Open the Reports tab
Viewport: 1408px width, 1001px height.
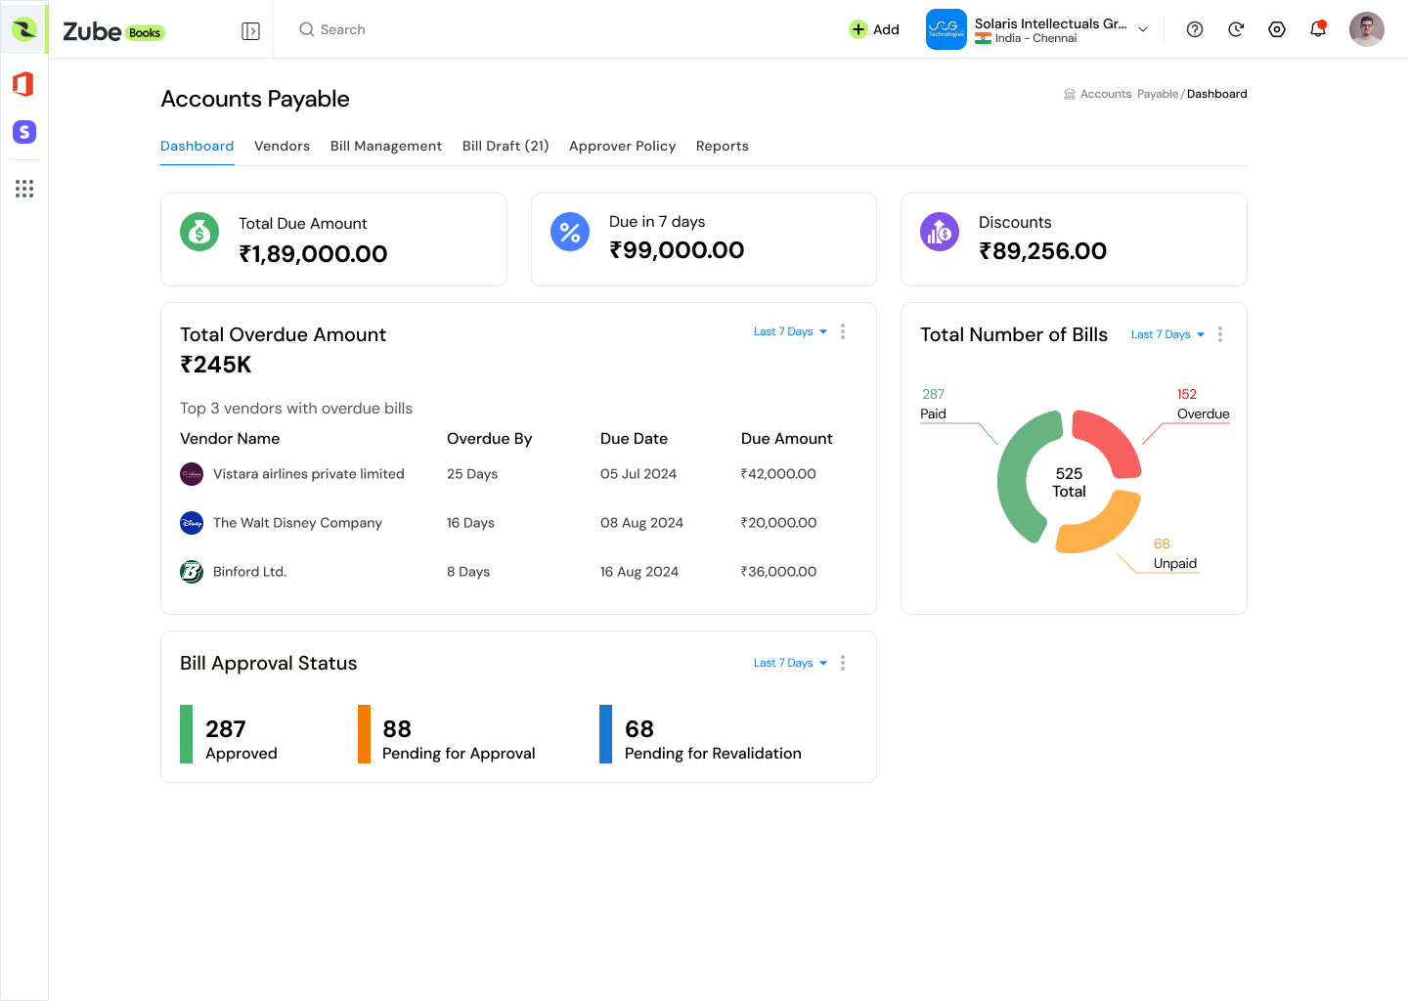(723, 146)
